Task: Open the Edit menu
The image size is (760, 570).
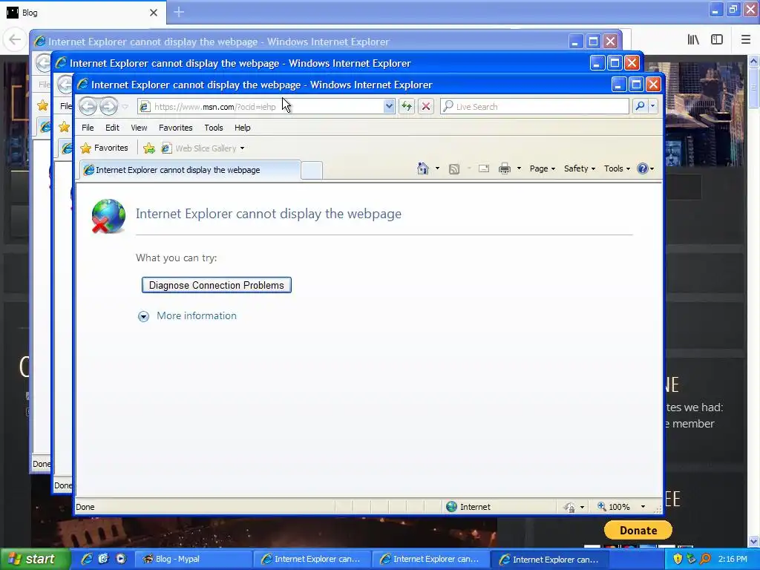Action: click(112, 128)
